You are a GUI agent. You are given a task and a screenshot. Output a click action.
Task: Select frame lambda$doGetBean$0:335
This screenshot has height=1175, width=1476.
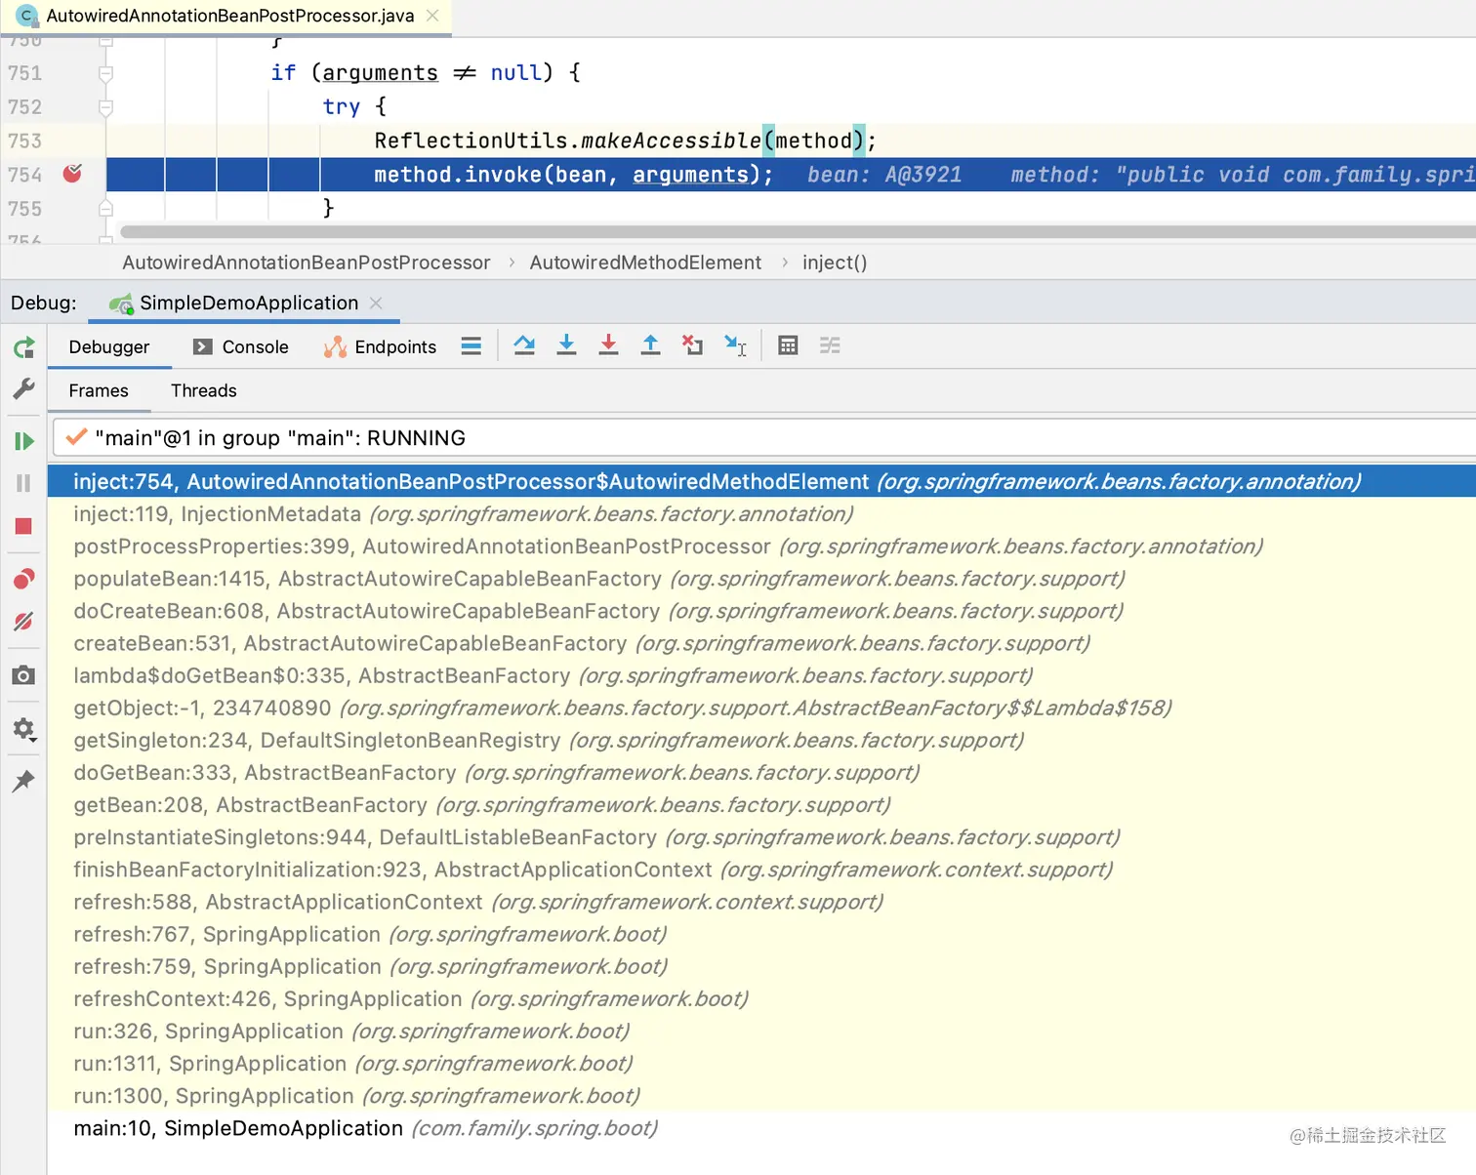(761, 675)
